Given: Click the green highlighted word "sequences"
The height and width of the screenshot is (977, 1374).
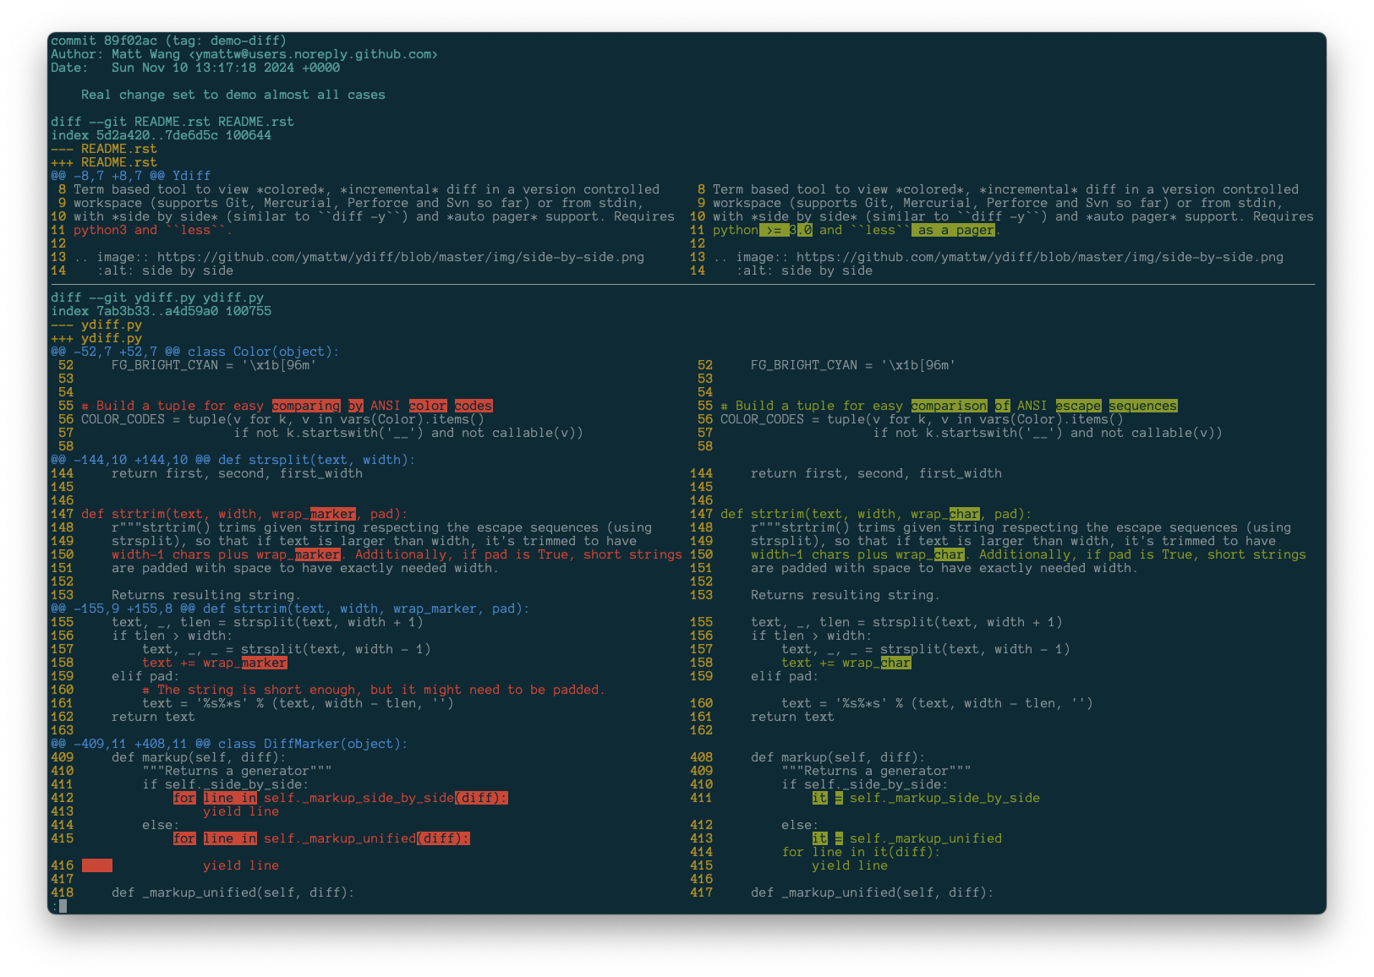Looking at the screenshot, I should [x=1142, y=406].
